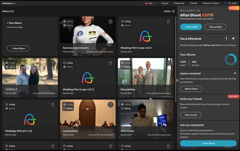The width and height of the screenshot is (240, 151).
Task: Open the Tutorials menu item
Action: [x=193, y=3]
